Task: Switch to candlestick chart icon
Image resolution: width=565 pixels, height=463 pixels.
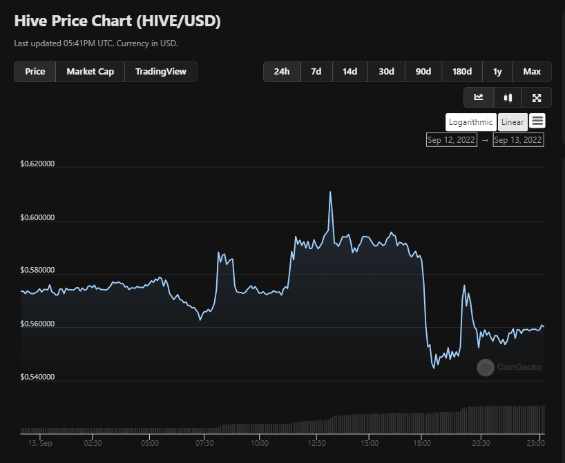Action: click(x=508, y=97)
